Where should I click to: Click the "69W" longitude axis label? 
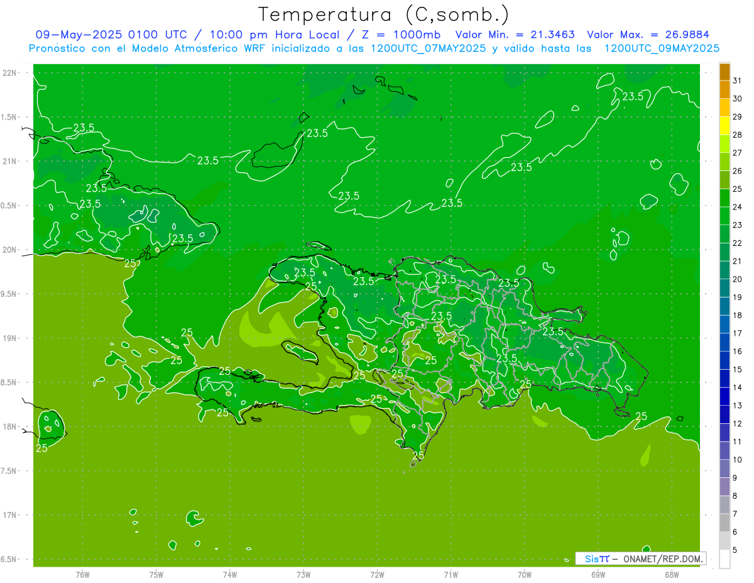point(598,575)
